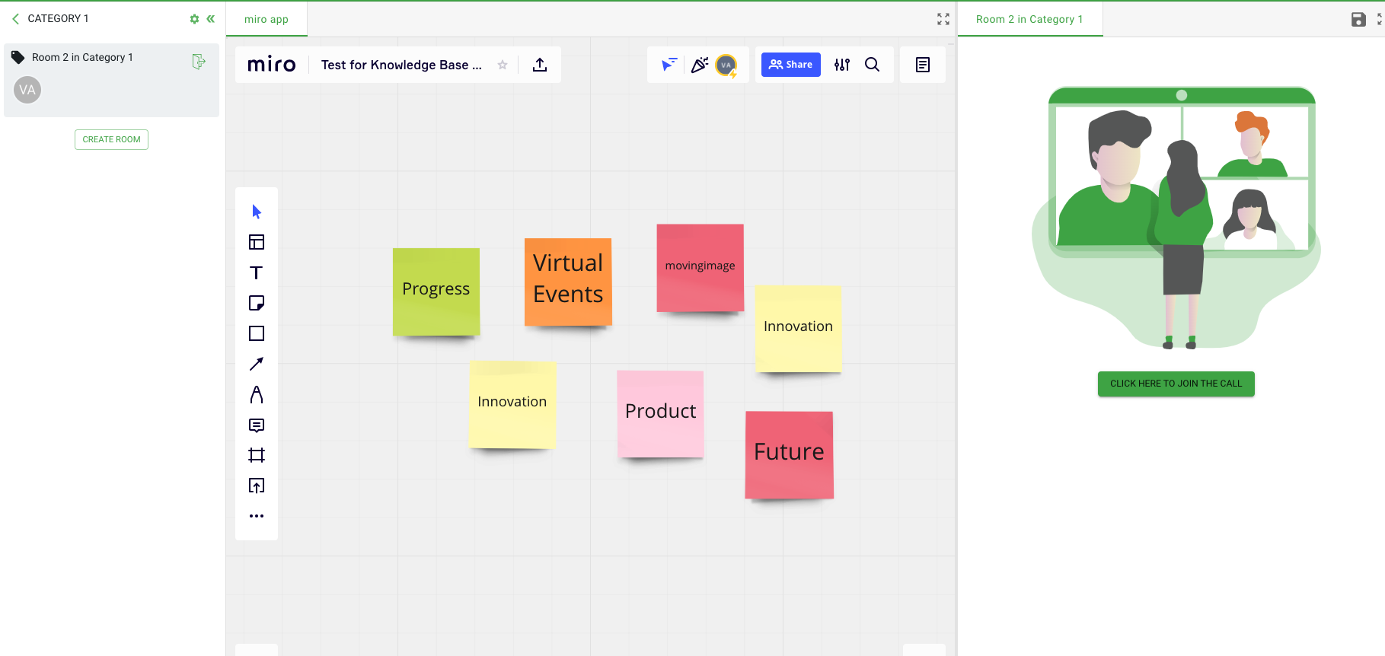Select the pink Product sticky note
Screen dimensions: 1385x656
[x=660, y=414]
